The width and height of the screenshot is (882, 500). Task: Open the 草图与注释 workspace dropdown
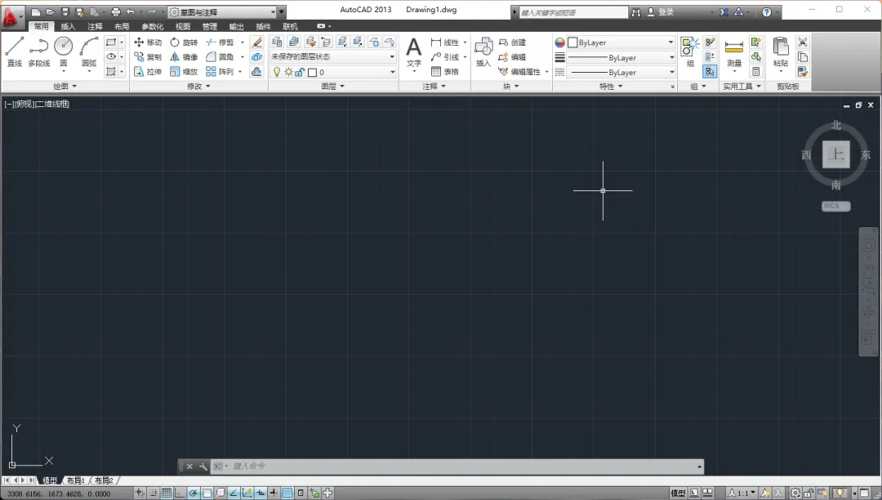coord(223,11)
